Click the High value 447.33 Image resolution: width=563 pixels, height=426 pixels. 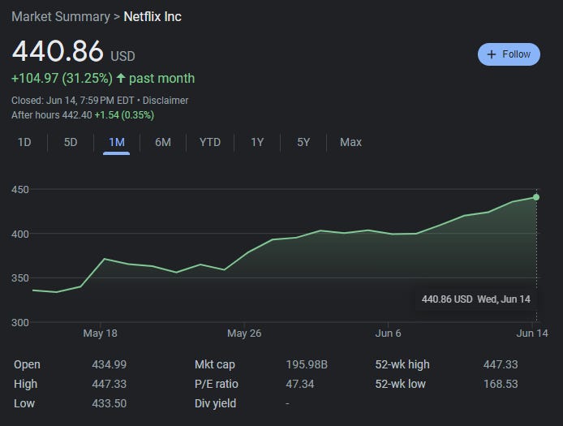coord(110,384)
